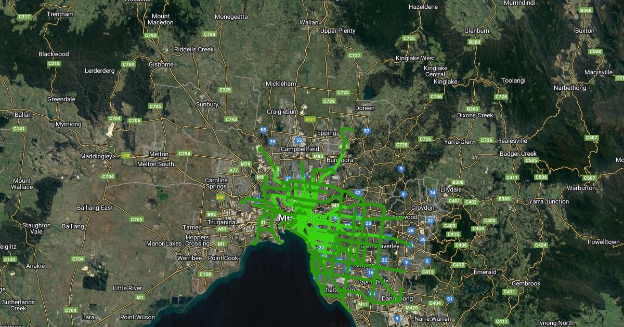Image resolution: width=624 pixels, height=327 pixels.
Task: Click the blue route 61 shield
Action: point(449,299)
